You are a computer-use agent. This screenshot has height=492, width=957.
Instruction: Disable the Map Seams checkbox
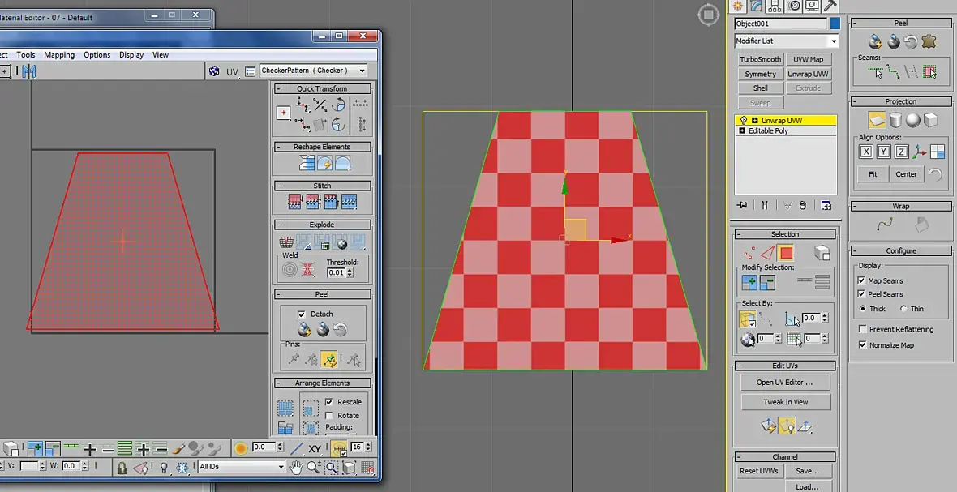(861, 280)
